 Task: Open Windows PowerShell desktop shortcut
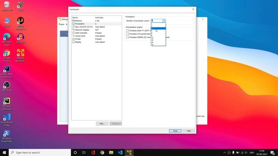pos(7,136)
